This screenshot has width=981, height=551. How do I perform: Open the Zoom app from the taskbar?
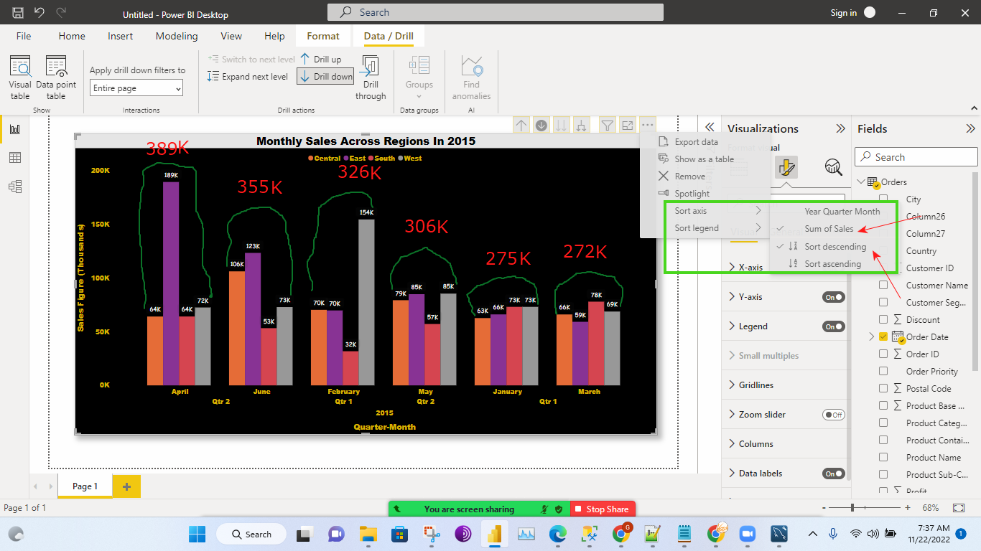(748, 534)
